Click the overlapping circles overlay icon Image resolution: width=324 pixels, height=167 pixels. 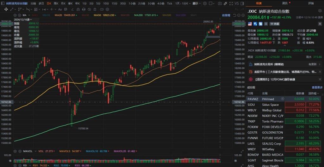(102, 9)
